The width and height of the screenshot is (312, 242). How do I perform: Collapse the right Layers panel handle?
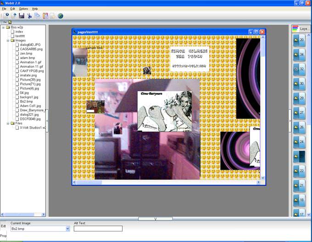(290, 121)
